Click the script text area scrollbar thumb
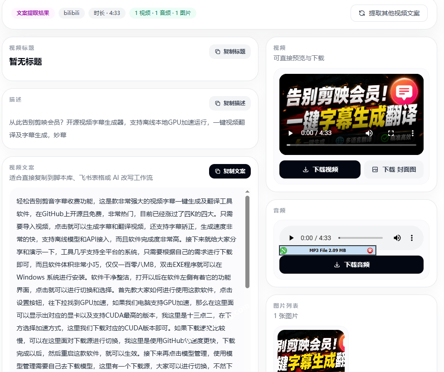The height and width of the screenshot is (372, 444). tap(247, 242)
